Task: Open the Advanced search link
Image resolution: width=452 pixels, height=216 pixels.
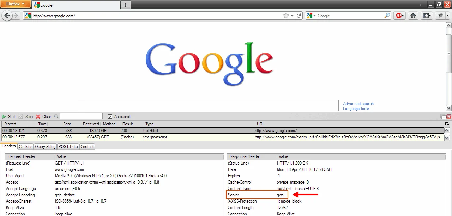Action: (x=358, y=104)
